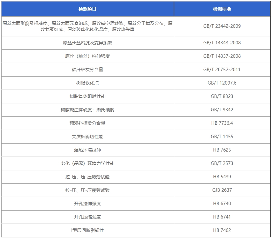Select the 老化（暴露）环境力学性能 cell
The height and width of the screenshot is (238, 272).
87,163
